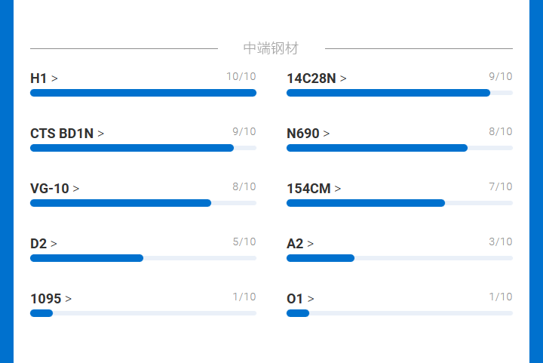The height and width of the screenshot is (363, 543).
Task: Open the H1 steel link
Action: pyautogui.click(x=44, y=78)
